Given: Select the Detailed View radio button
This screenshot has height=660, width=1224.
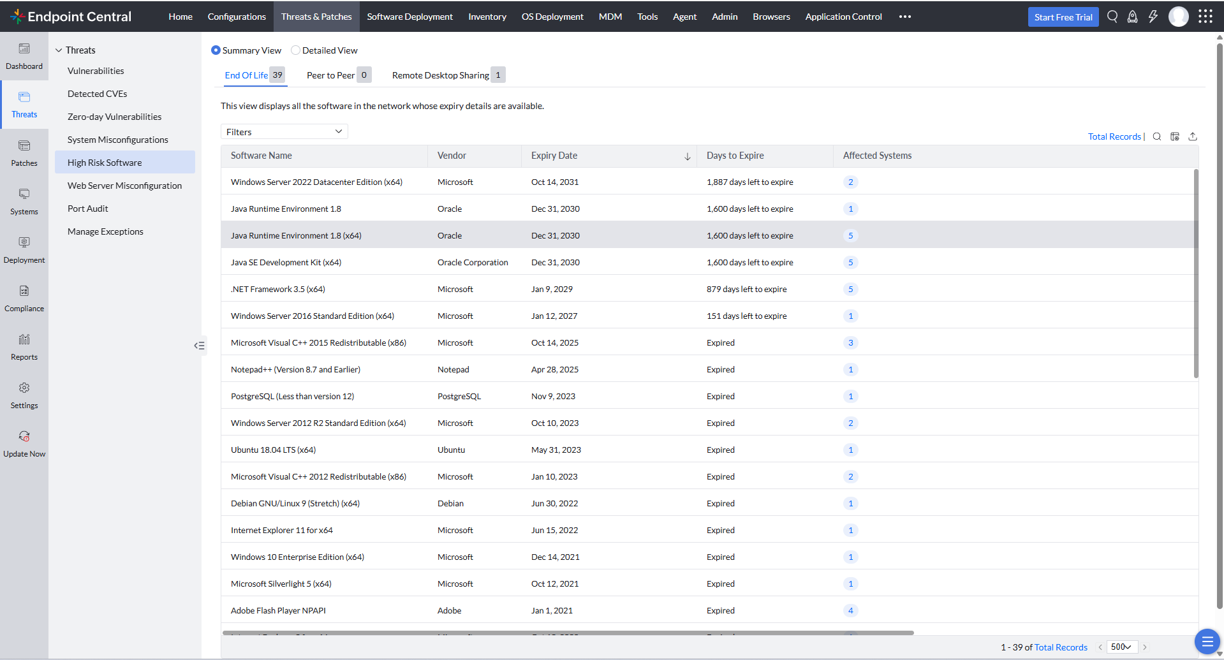Looking at the screenshot, I should point(295,50).
